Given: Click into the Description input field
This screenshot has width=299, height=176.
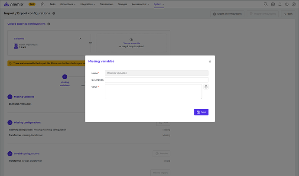Looking at the screenshot, I should point(156,80).
